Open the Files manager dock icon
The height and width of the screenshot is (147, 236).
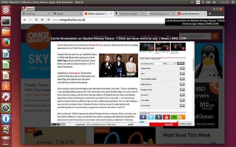pyautogui.click(x=6, y=32)
